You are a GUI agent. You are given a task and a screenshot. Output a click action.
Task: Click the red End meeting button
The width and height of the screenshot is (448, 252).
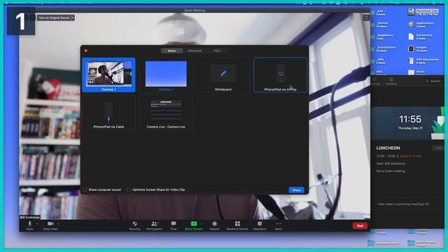click(360, 225)
